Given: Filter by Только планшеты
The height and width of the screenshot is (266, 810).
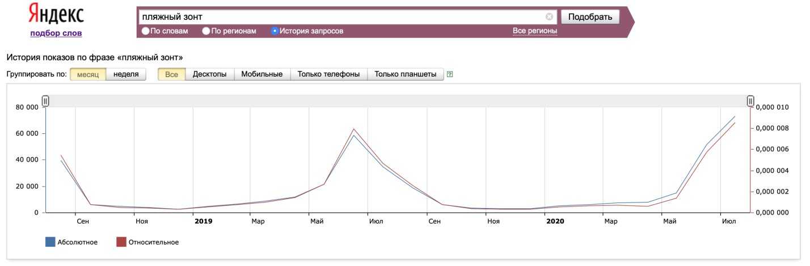Looking at the screenshot, I should (x=406, y=74).
